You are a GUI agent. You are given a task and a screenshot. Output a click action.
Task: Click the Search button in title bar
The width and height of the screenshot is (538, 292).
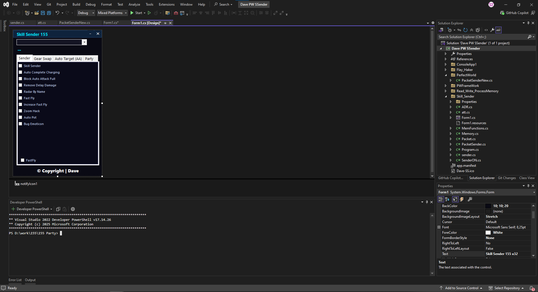pos(223,4)
